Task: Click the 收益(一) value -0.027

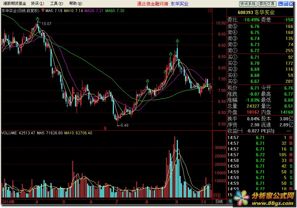Action: [x=253, y=131]
